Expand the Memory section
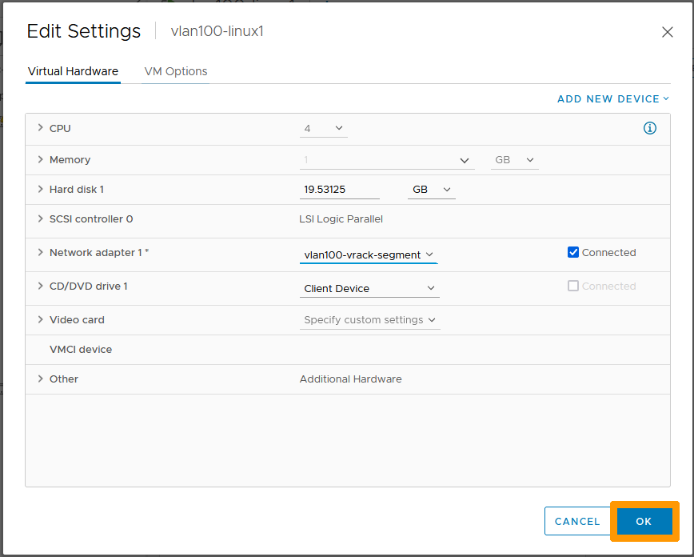Screen dimensions: 694x557 pos(40,159)
